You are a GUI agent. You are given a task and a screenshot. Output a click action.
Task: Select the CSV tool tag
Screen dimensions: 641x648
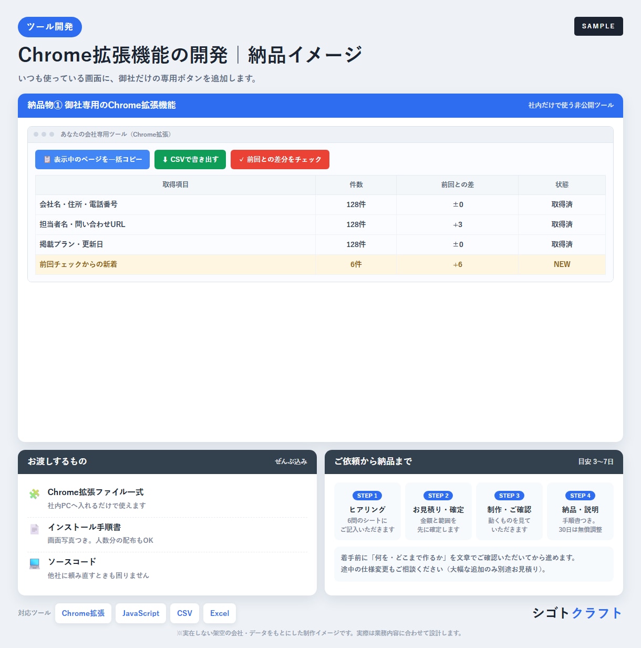(184, 613)
